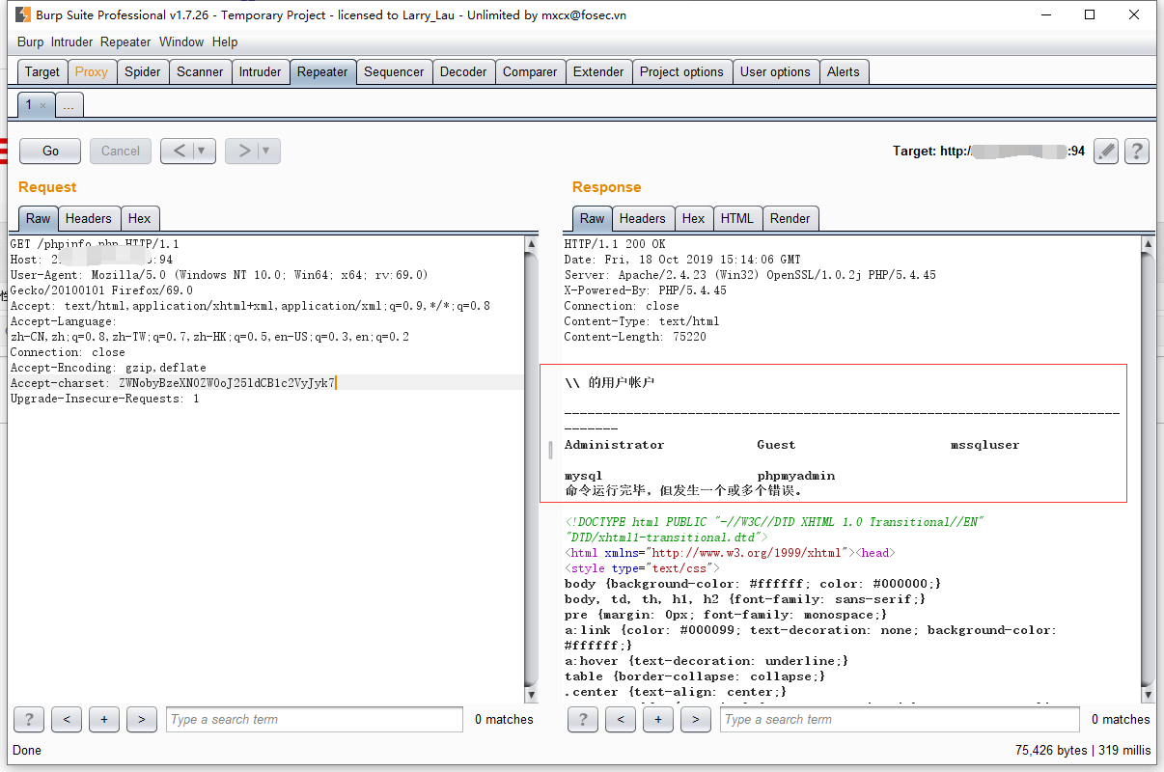Select Repeater sub-tab 1
Image resolution: width=1164 pixels, height=772 pixels.
pos(31,105)
